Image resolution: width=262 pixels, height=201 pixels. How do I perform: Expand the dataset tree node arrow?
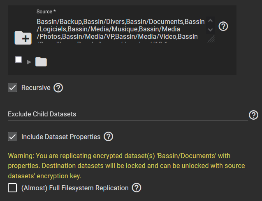point(29,62)
